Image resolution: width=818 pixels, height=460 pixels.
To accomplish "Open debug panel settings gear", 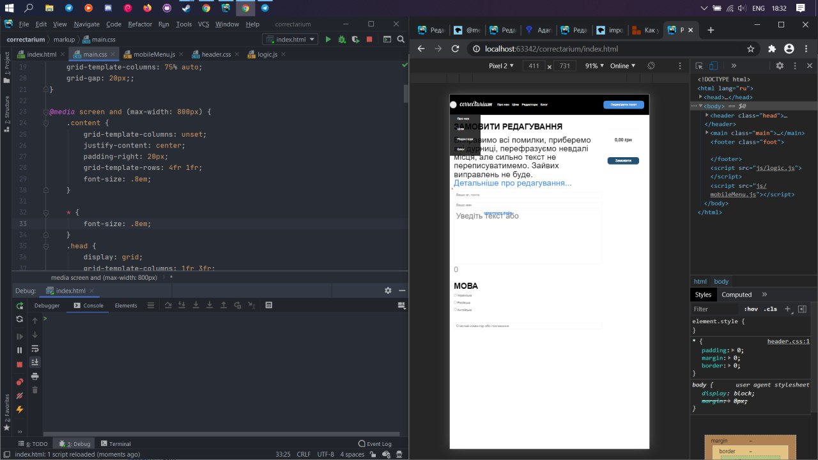I will (x=388, y=291).
